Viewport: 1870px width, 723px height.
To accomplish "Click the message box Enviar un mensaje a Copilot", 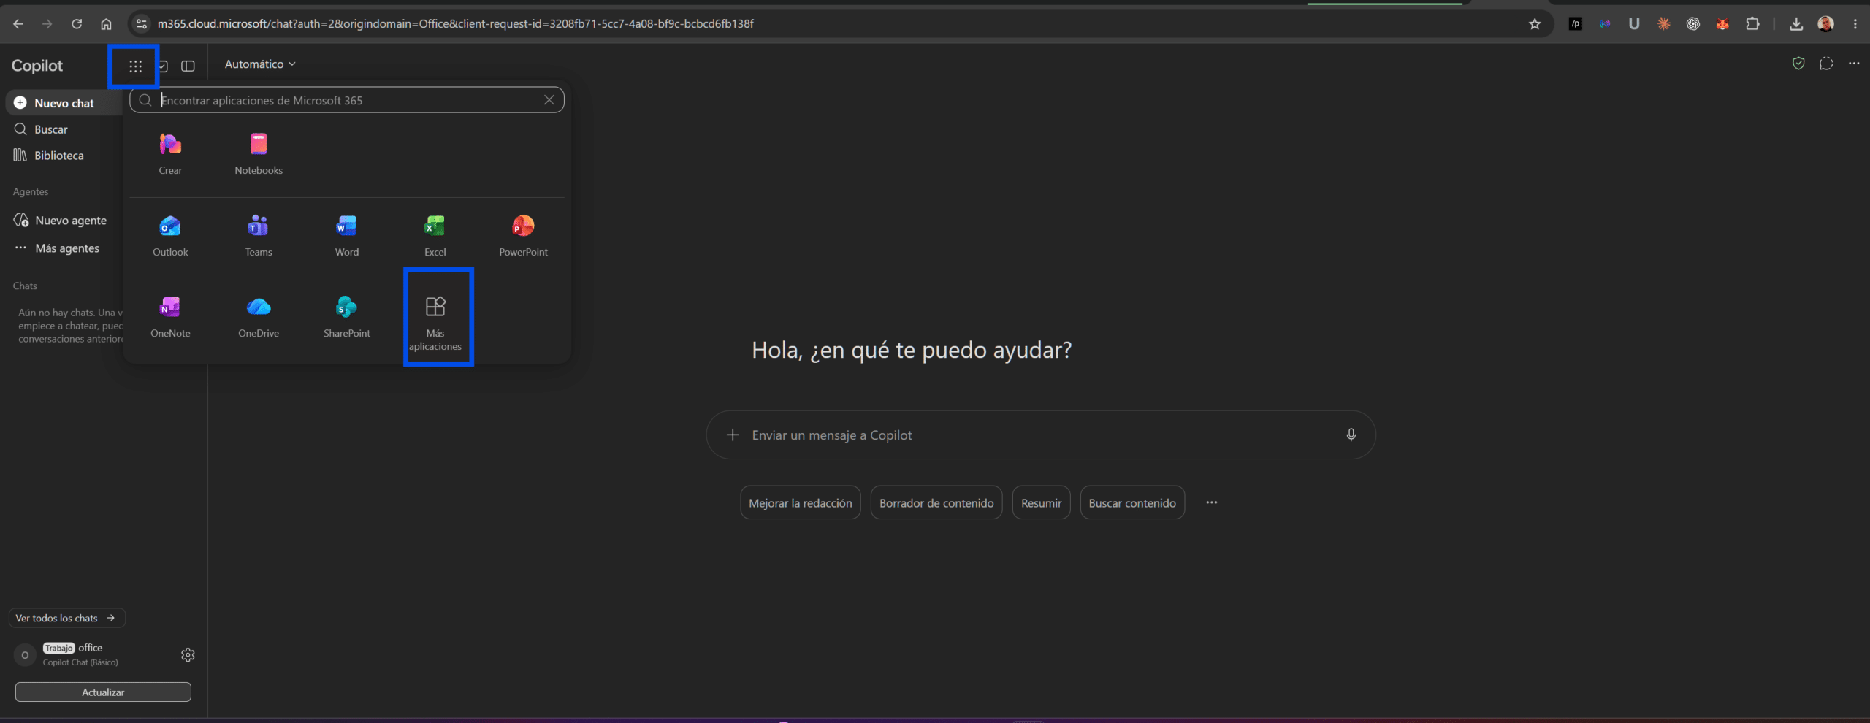I will (1041, 435).
